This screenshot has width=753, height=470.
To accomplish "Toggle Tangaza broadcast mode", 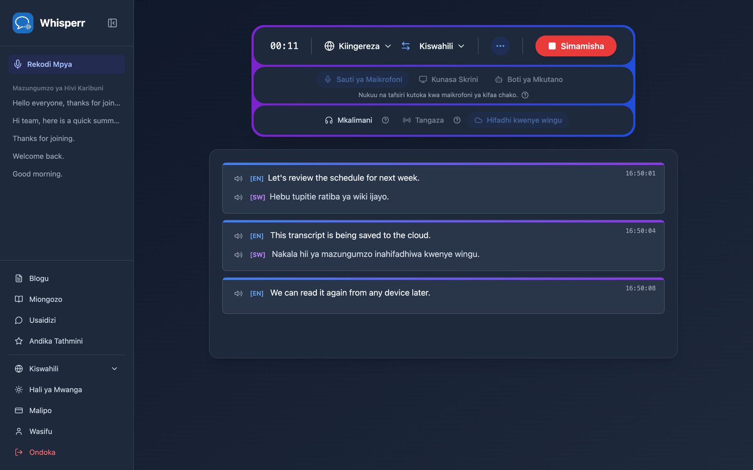I will [423, 120].
